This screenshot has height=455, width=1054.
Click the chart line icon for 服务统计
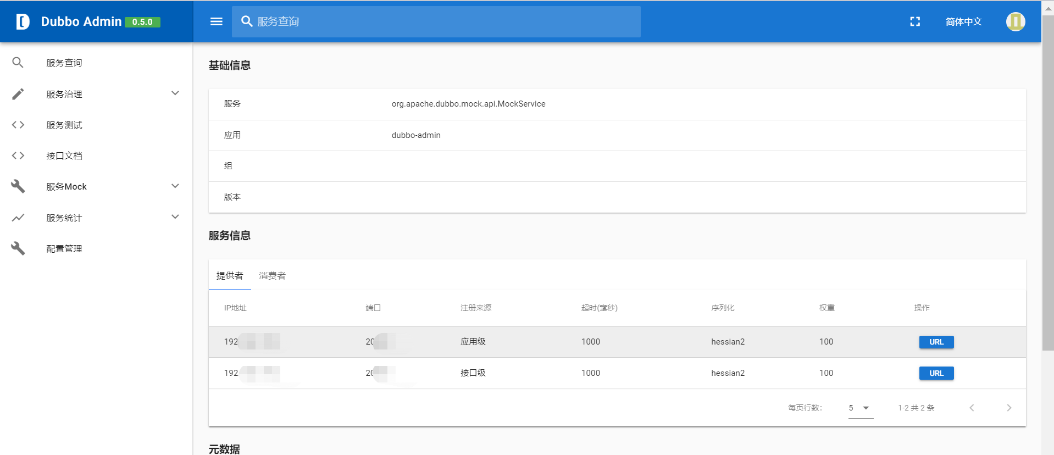click(18, 218)
